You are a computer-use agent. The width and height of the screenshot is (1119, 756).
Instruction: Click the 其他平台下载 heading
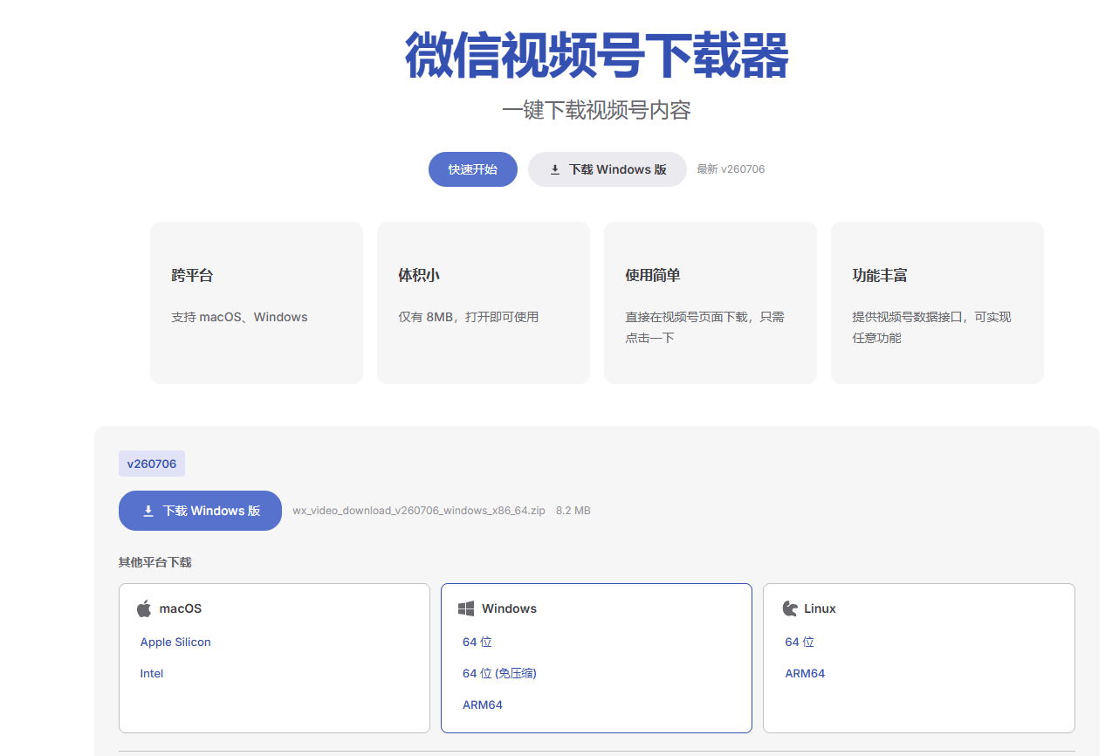pos(155,562)
